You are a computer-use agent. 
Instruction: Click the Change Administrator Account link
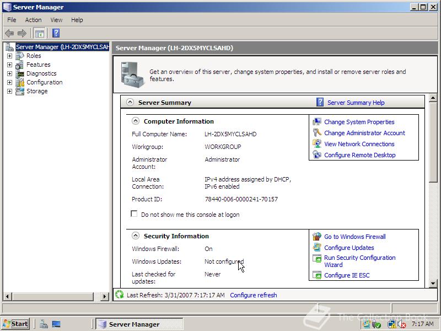pos(364,133)
